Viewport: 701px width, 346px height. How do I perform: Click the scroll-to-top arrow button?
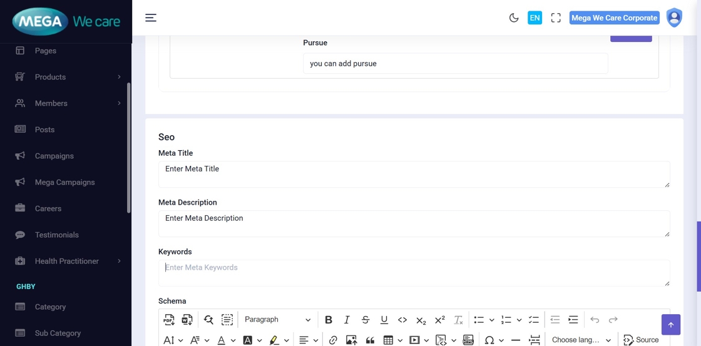[670, 325]
